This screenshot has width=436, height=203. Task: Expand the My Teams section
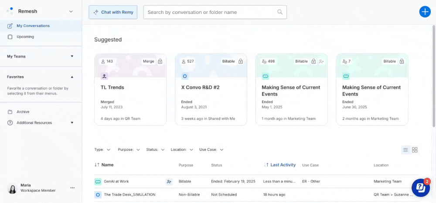[72, 56]
